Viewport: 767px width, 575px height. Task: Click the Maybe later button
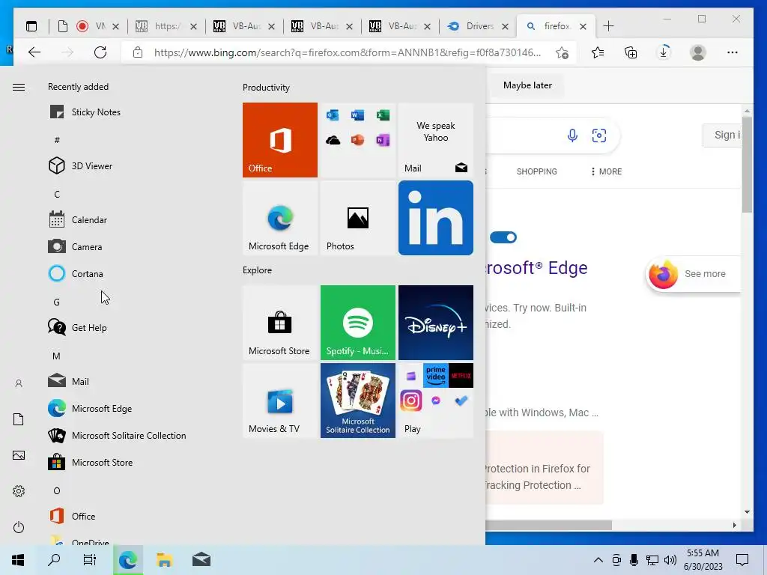[527, 85]
